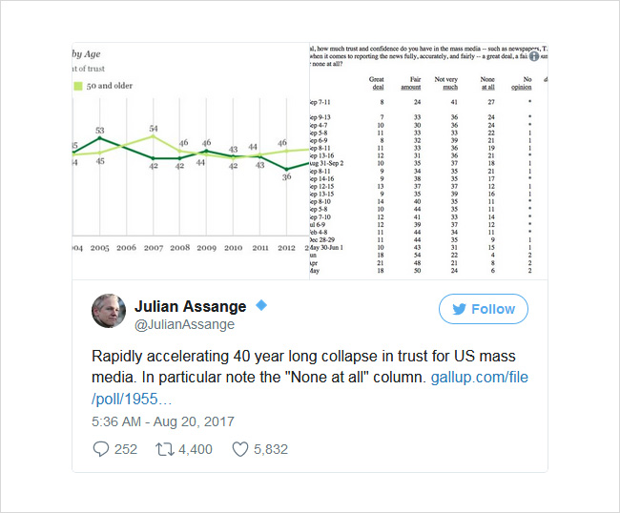The image size is (620, 513).
Task: Click the Twitter bird icon
Action: point(459,309)
